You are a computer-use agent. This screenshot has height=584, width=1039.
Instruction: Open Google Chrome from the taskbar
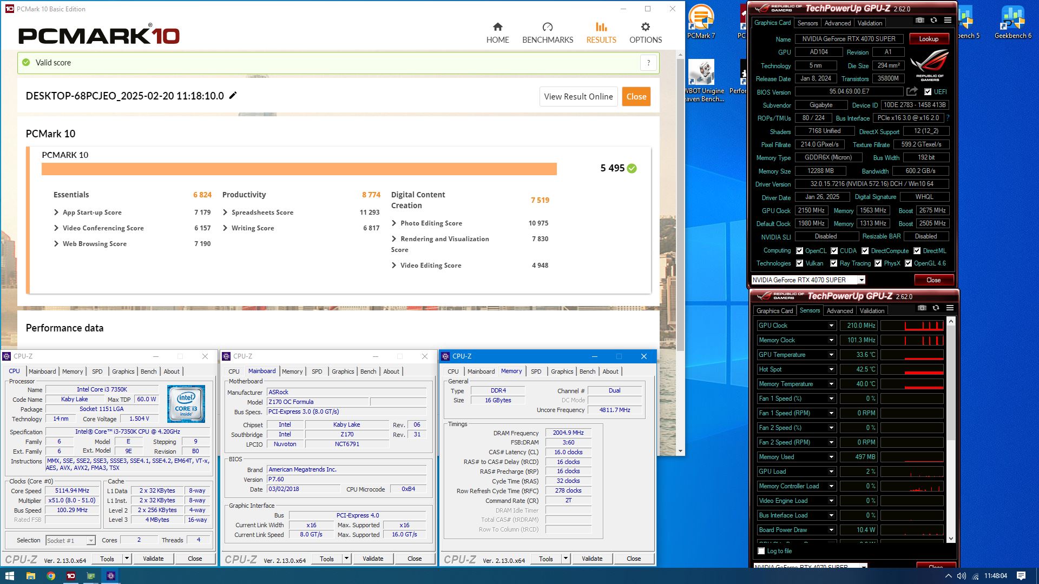pos(50,576)
